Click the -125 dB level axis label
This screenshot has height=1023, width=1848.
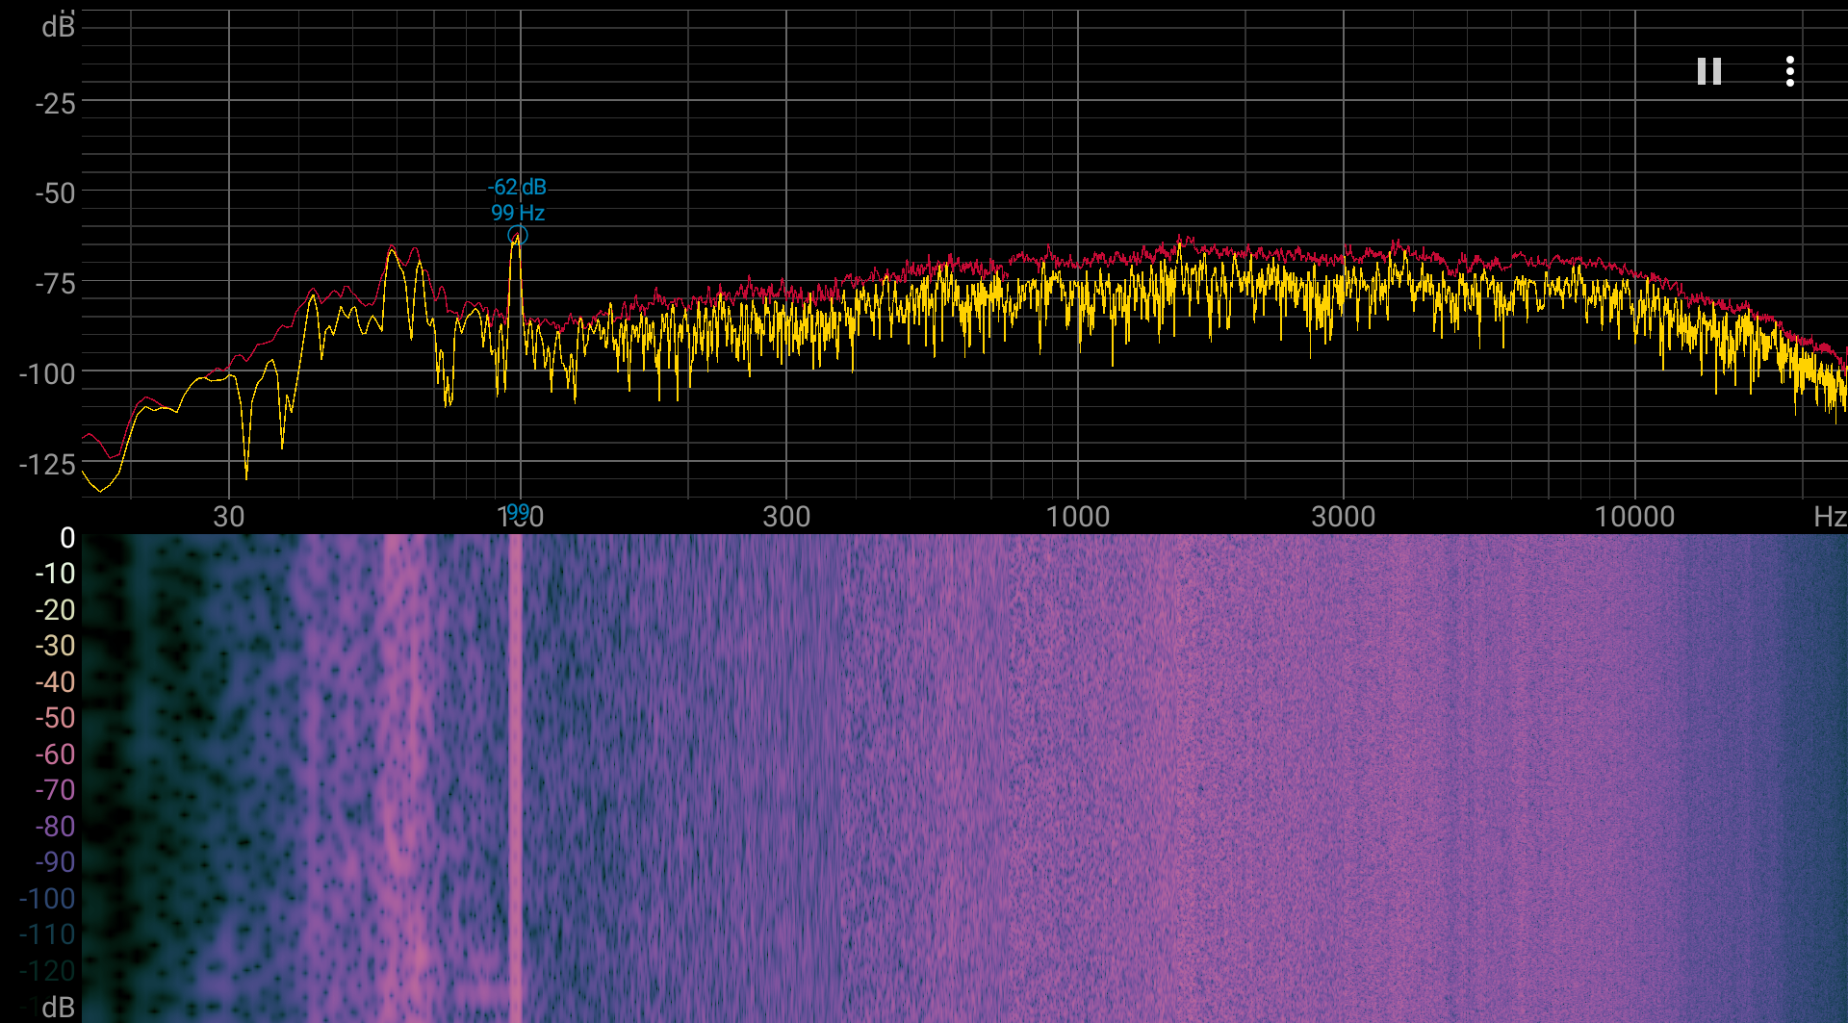(47, 465)
